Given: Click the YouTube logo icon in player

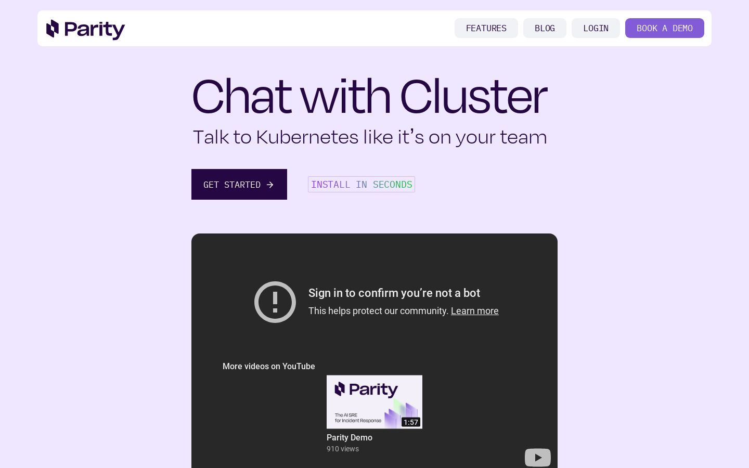Looking at the screenshot, I should (x=538, y=458).
